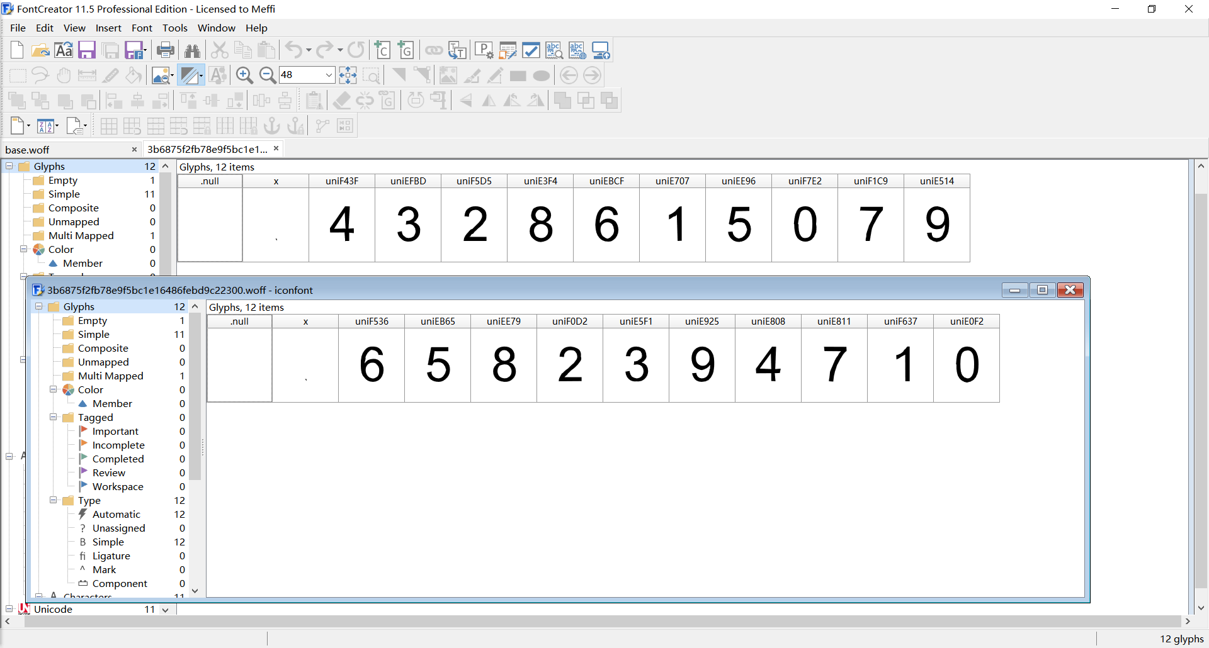Collapse the Glyphs node in iconfont window
This screenshot has height=648, width=1209.
(x=39, y=306)
